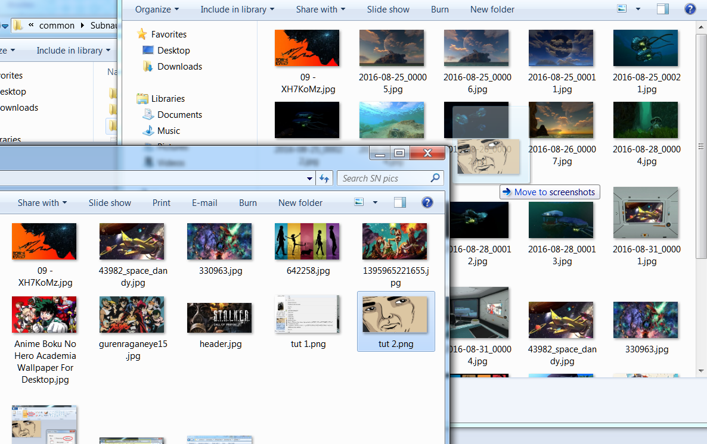707x444 pixels.
Task: Open address bar history dropdown in SN pics
Action: (309, 179)
